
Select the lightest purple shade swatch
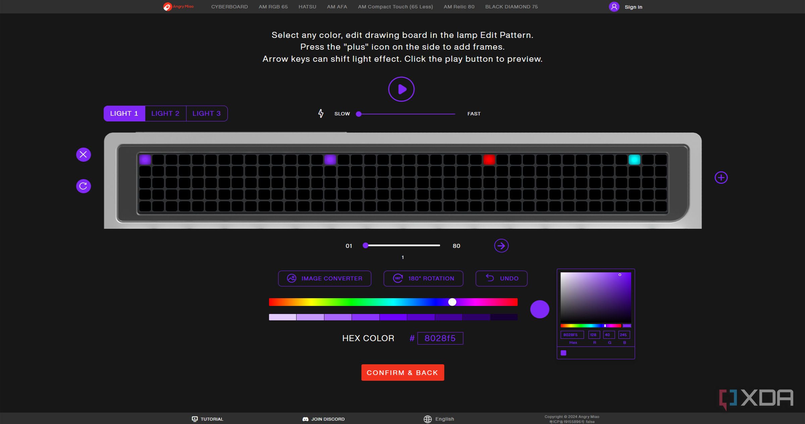click(282, 317)
